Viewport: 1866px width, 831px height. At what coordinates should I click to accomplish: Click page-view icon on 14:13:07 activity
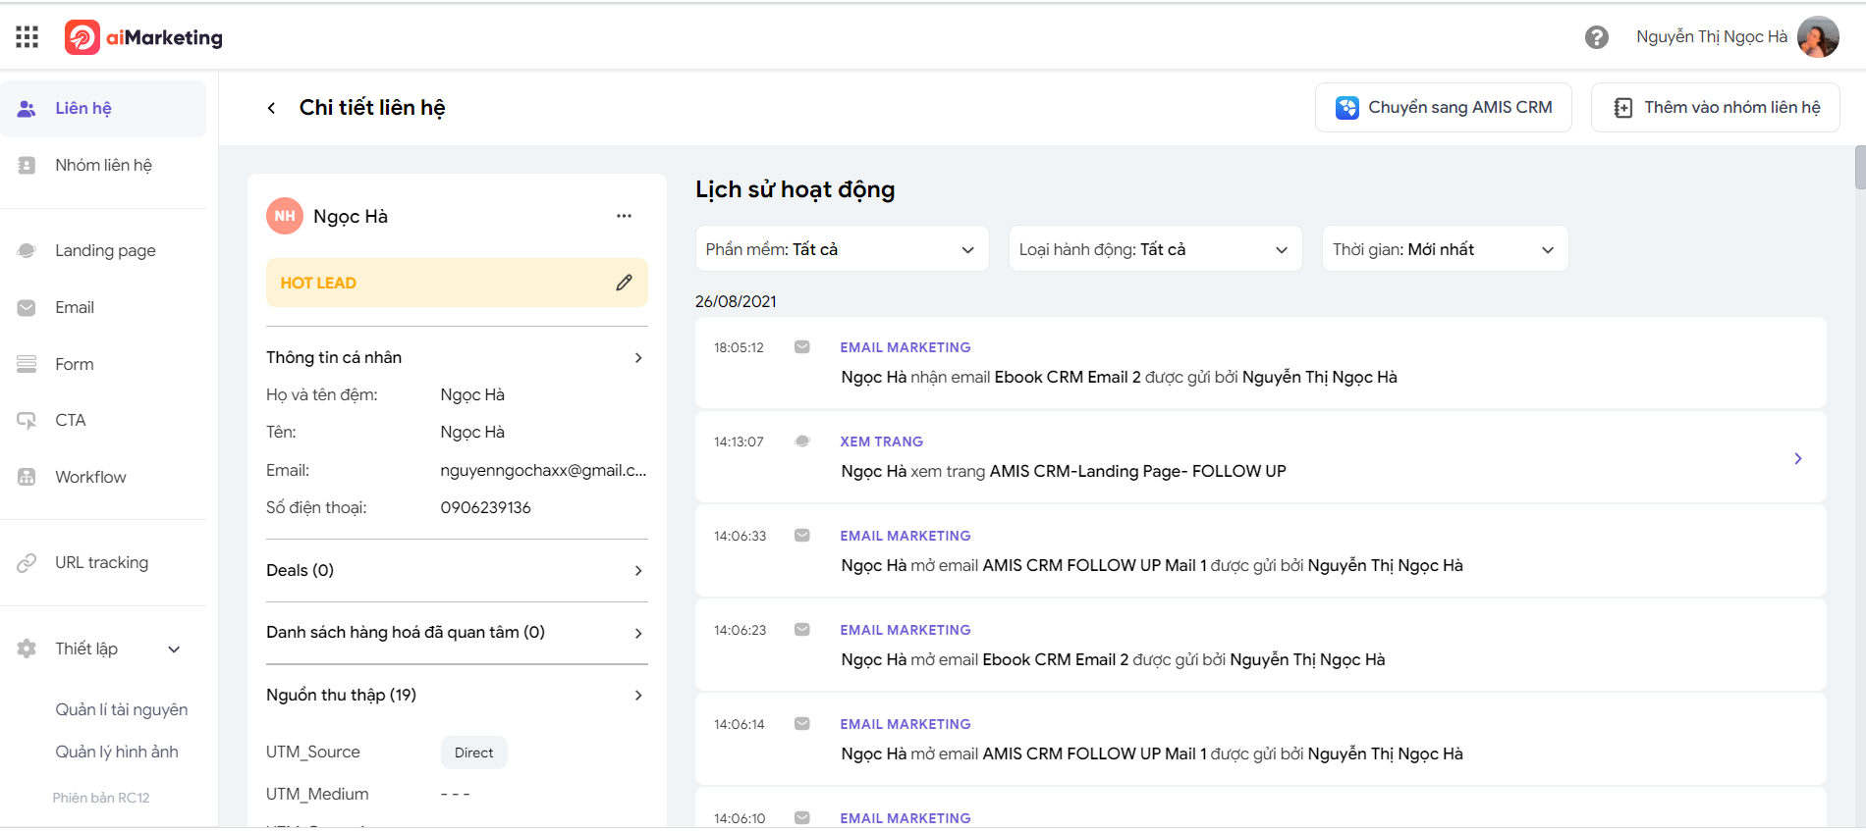click(802, 441)
